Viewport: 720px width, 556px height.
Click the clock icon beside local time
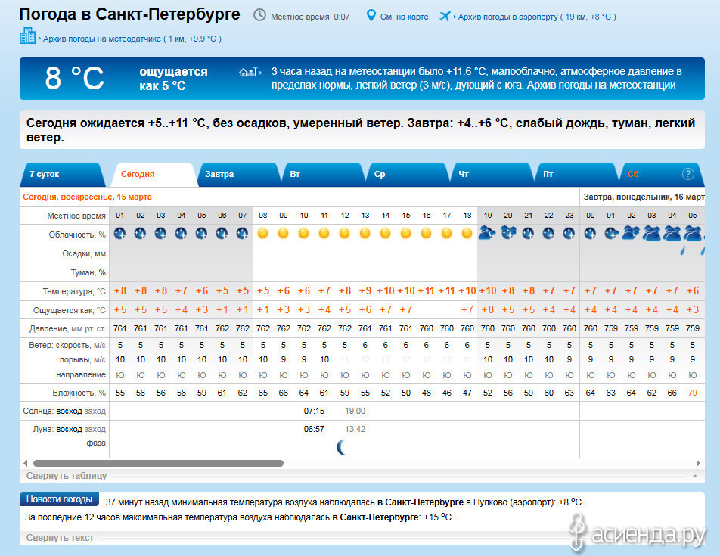point(259,15)
